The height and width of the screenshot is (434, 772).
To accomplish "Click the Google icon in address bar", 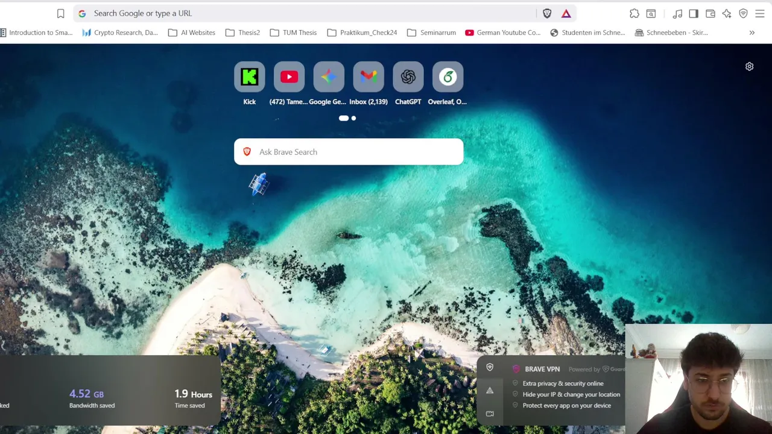I will pyautogui.click(x=82, y=13).
